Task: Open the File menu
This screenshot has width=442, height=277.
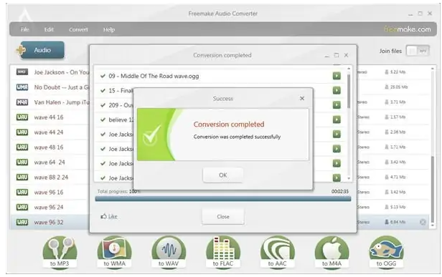Action: coord(25,29)
